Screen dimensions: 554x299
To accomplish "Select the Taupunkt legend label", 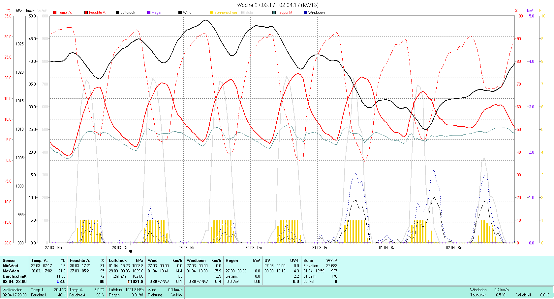I will (x=285, y=12).
